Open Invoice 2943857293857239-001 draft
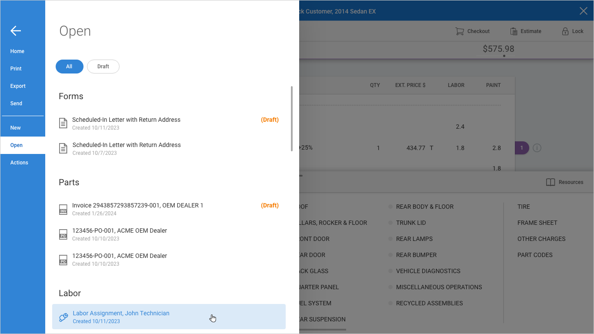Viewport: 594px width, 334px height. coord(137,209)
